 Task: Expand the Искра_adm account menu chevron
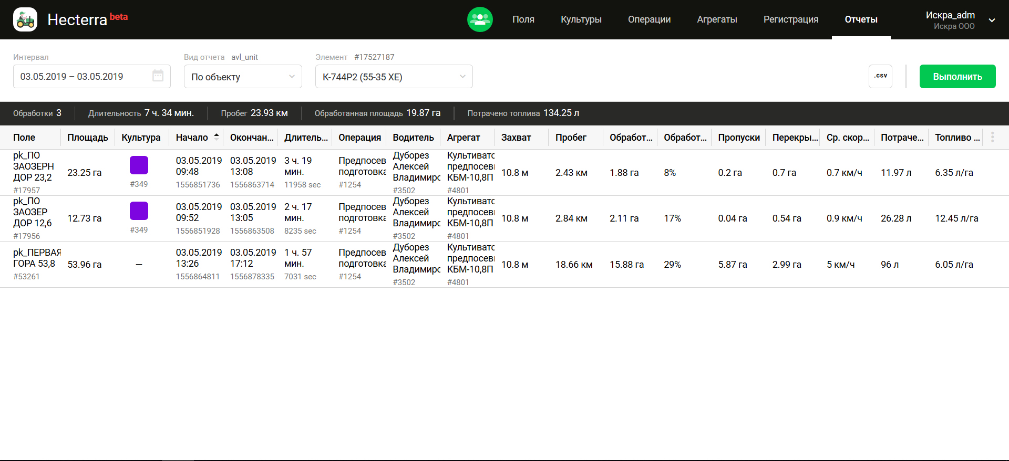coord(992,20)
